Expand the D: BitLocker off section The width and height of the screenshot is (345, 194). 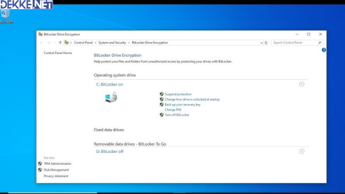tap(302, 151)
